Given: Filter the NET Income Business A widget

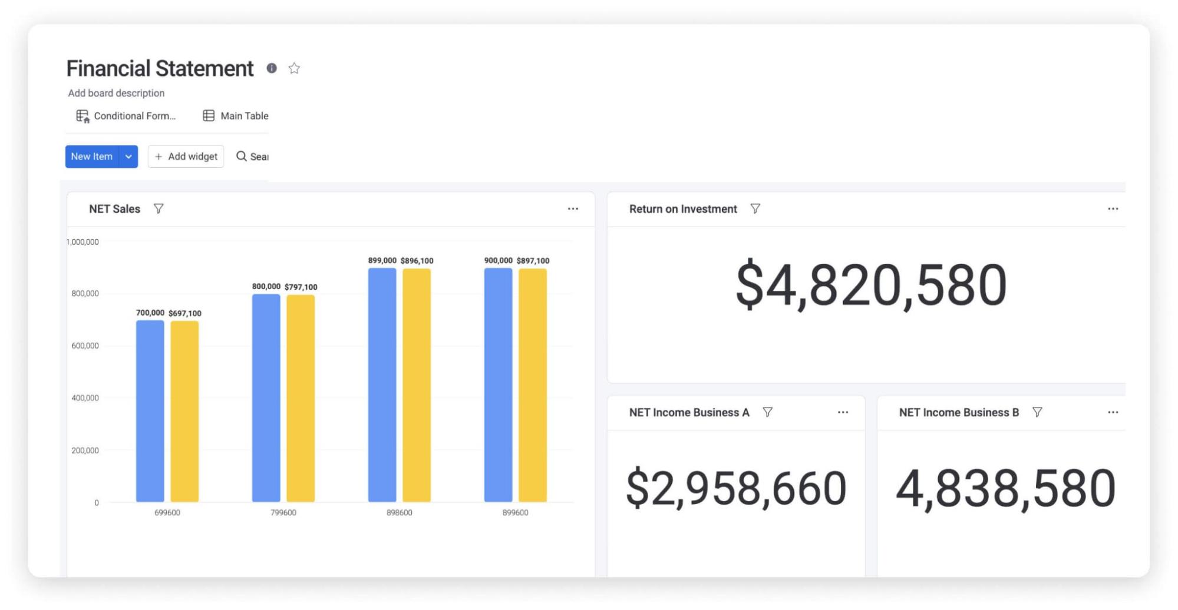Looking at the screenshot, I should pyautogui.click(x=767, y=412).
